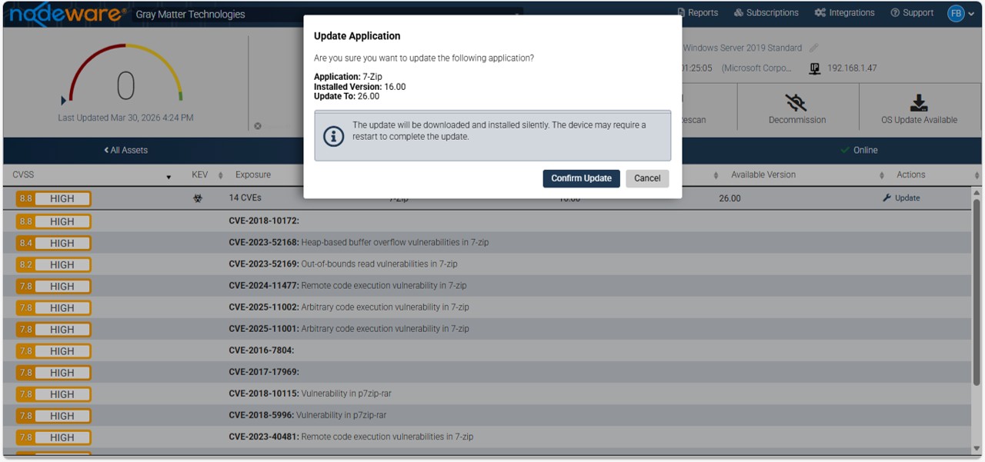Click the risk score gauge showing 0

coord(125,75)
